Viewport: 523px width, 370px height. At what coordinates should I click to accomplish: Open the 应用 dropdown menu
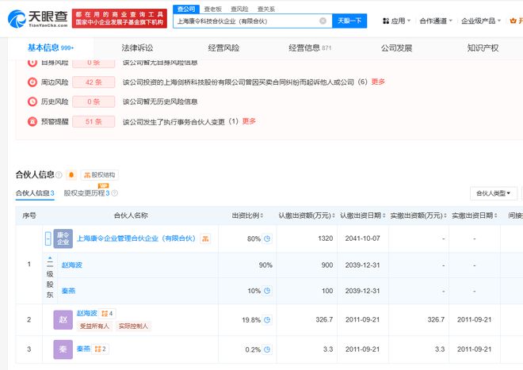point(396,21)
